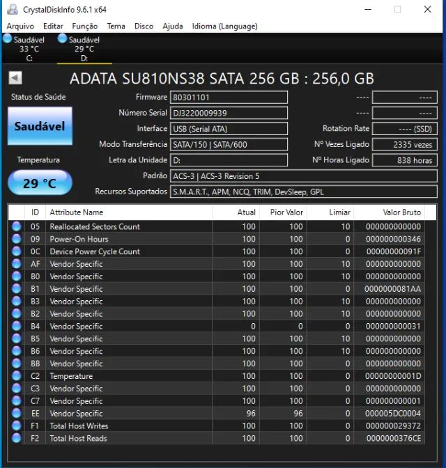Switch to the D: disk tab at 29 °C
The height and width of the screenshot is (468, 446).
coord(84,48)
